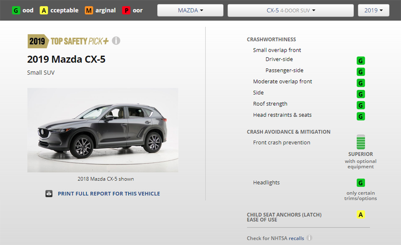The width and height of the screenshot is (401, 245).
Task: Click the Good badge for Moderate overlap front
Action: tap(361, 83)
